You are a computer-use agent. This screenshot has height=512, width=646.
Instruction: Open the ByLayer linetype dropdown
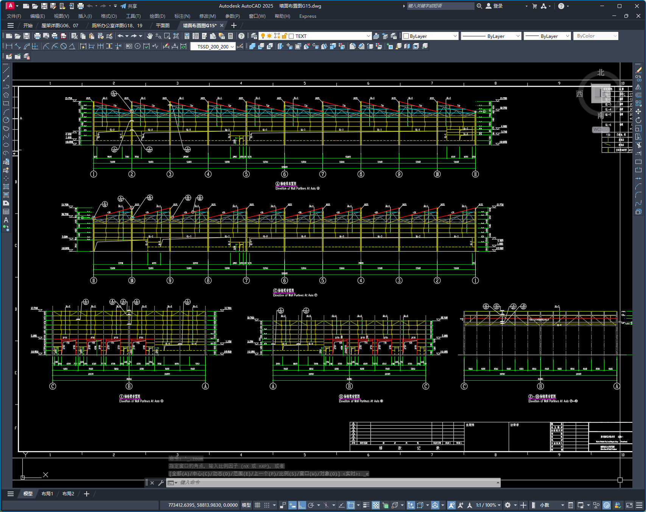tap(518, 36)
